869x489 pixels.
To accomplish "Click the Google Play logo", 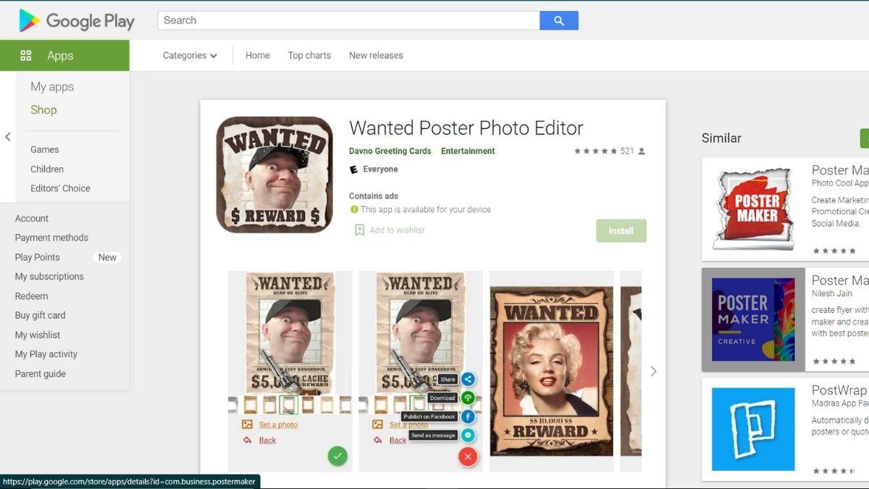I will [77, 21].
